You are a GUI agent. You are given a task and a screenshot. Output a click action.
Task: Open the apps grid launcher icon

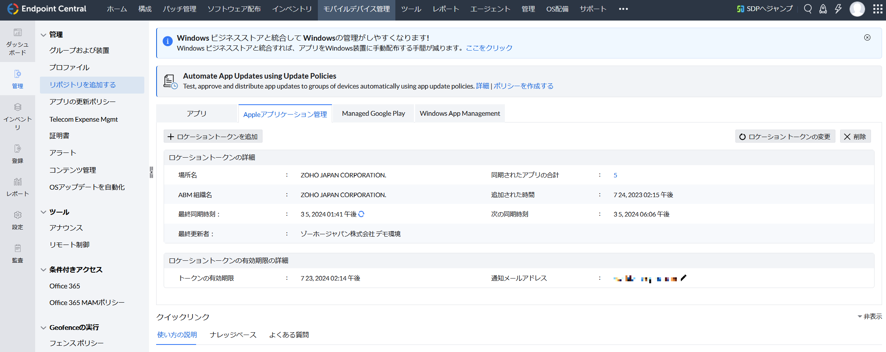pyautogui.click(x=878, y=9)
